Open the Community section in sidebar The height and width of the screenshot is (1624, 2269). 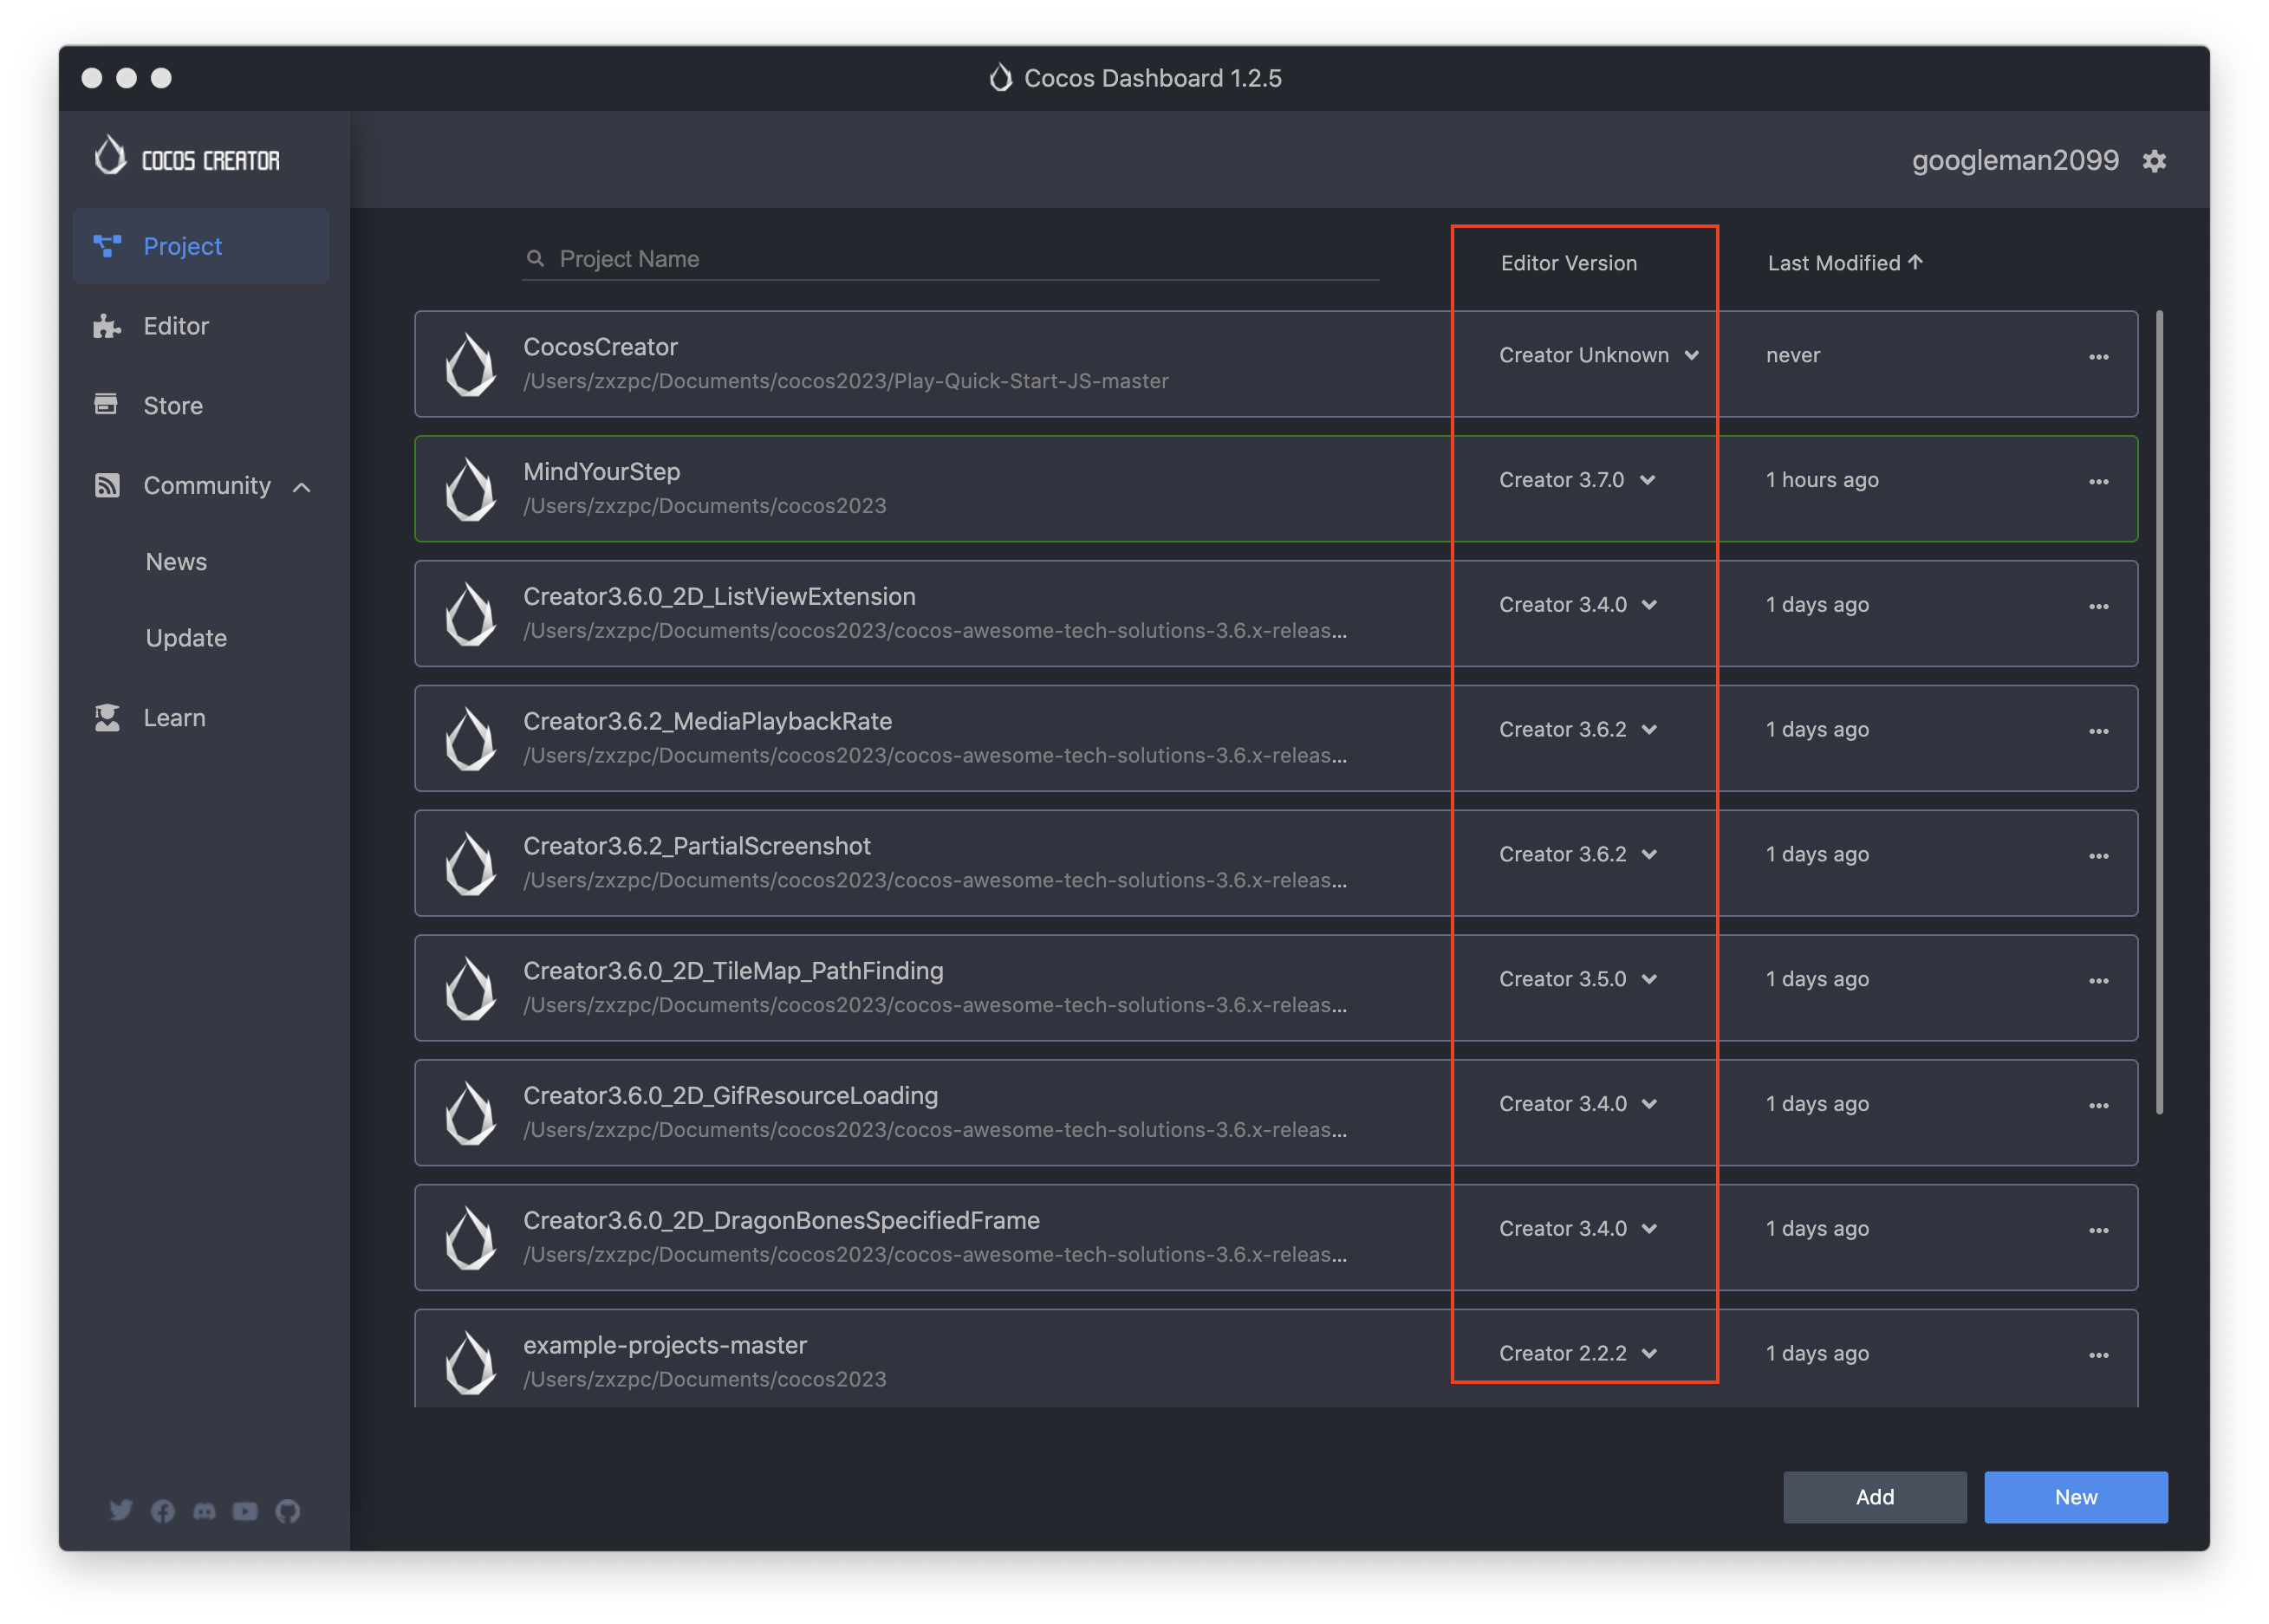pos(201,486)
